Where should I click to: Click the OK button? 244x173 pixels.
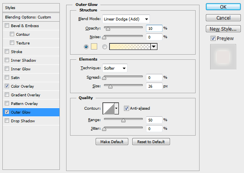pyautogui.click(x=223, y=7)
